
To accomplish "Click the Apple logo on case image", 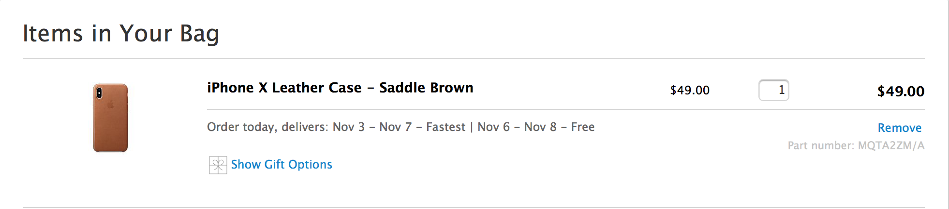I will click(x=110, y=105).
